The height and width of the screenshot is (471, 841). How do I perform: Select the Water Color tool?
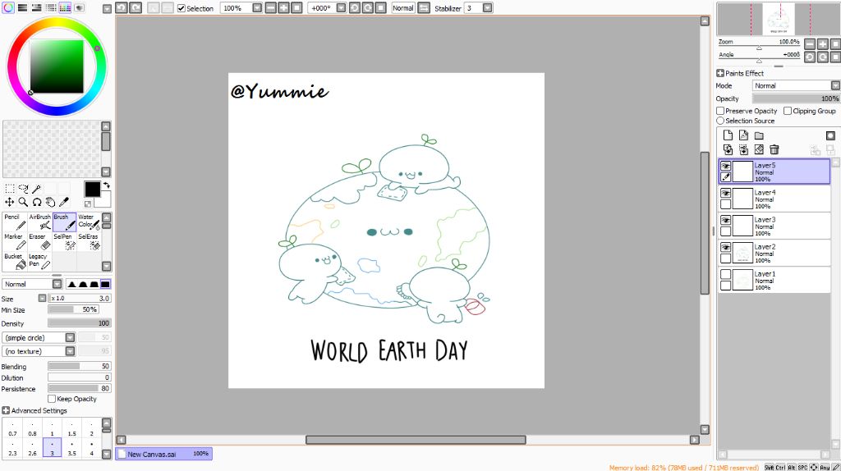[x=89, y=222]
